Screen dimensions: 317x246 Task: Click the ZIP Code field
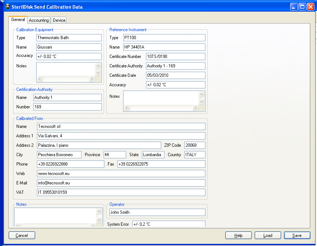pyautogui.click(x=195, y=145)
